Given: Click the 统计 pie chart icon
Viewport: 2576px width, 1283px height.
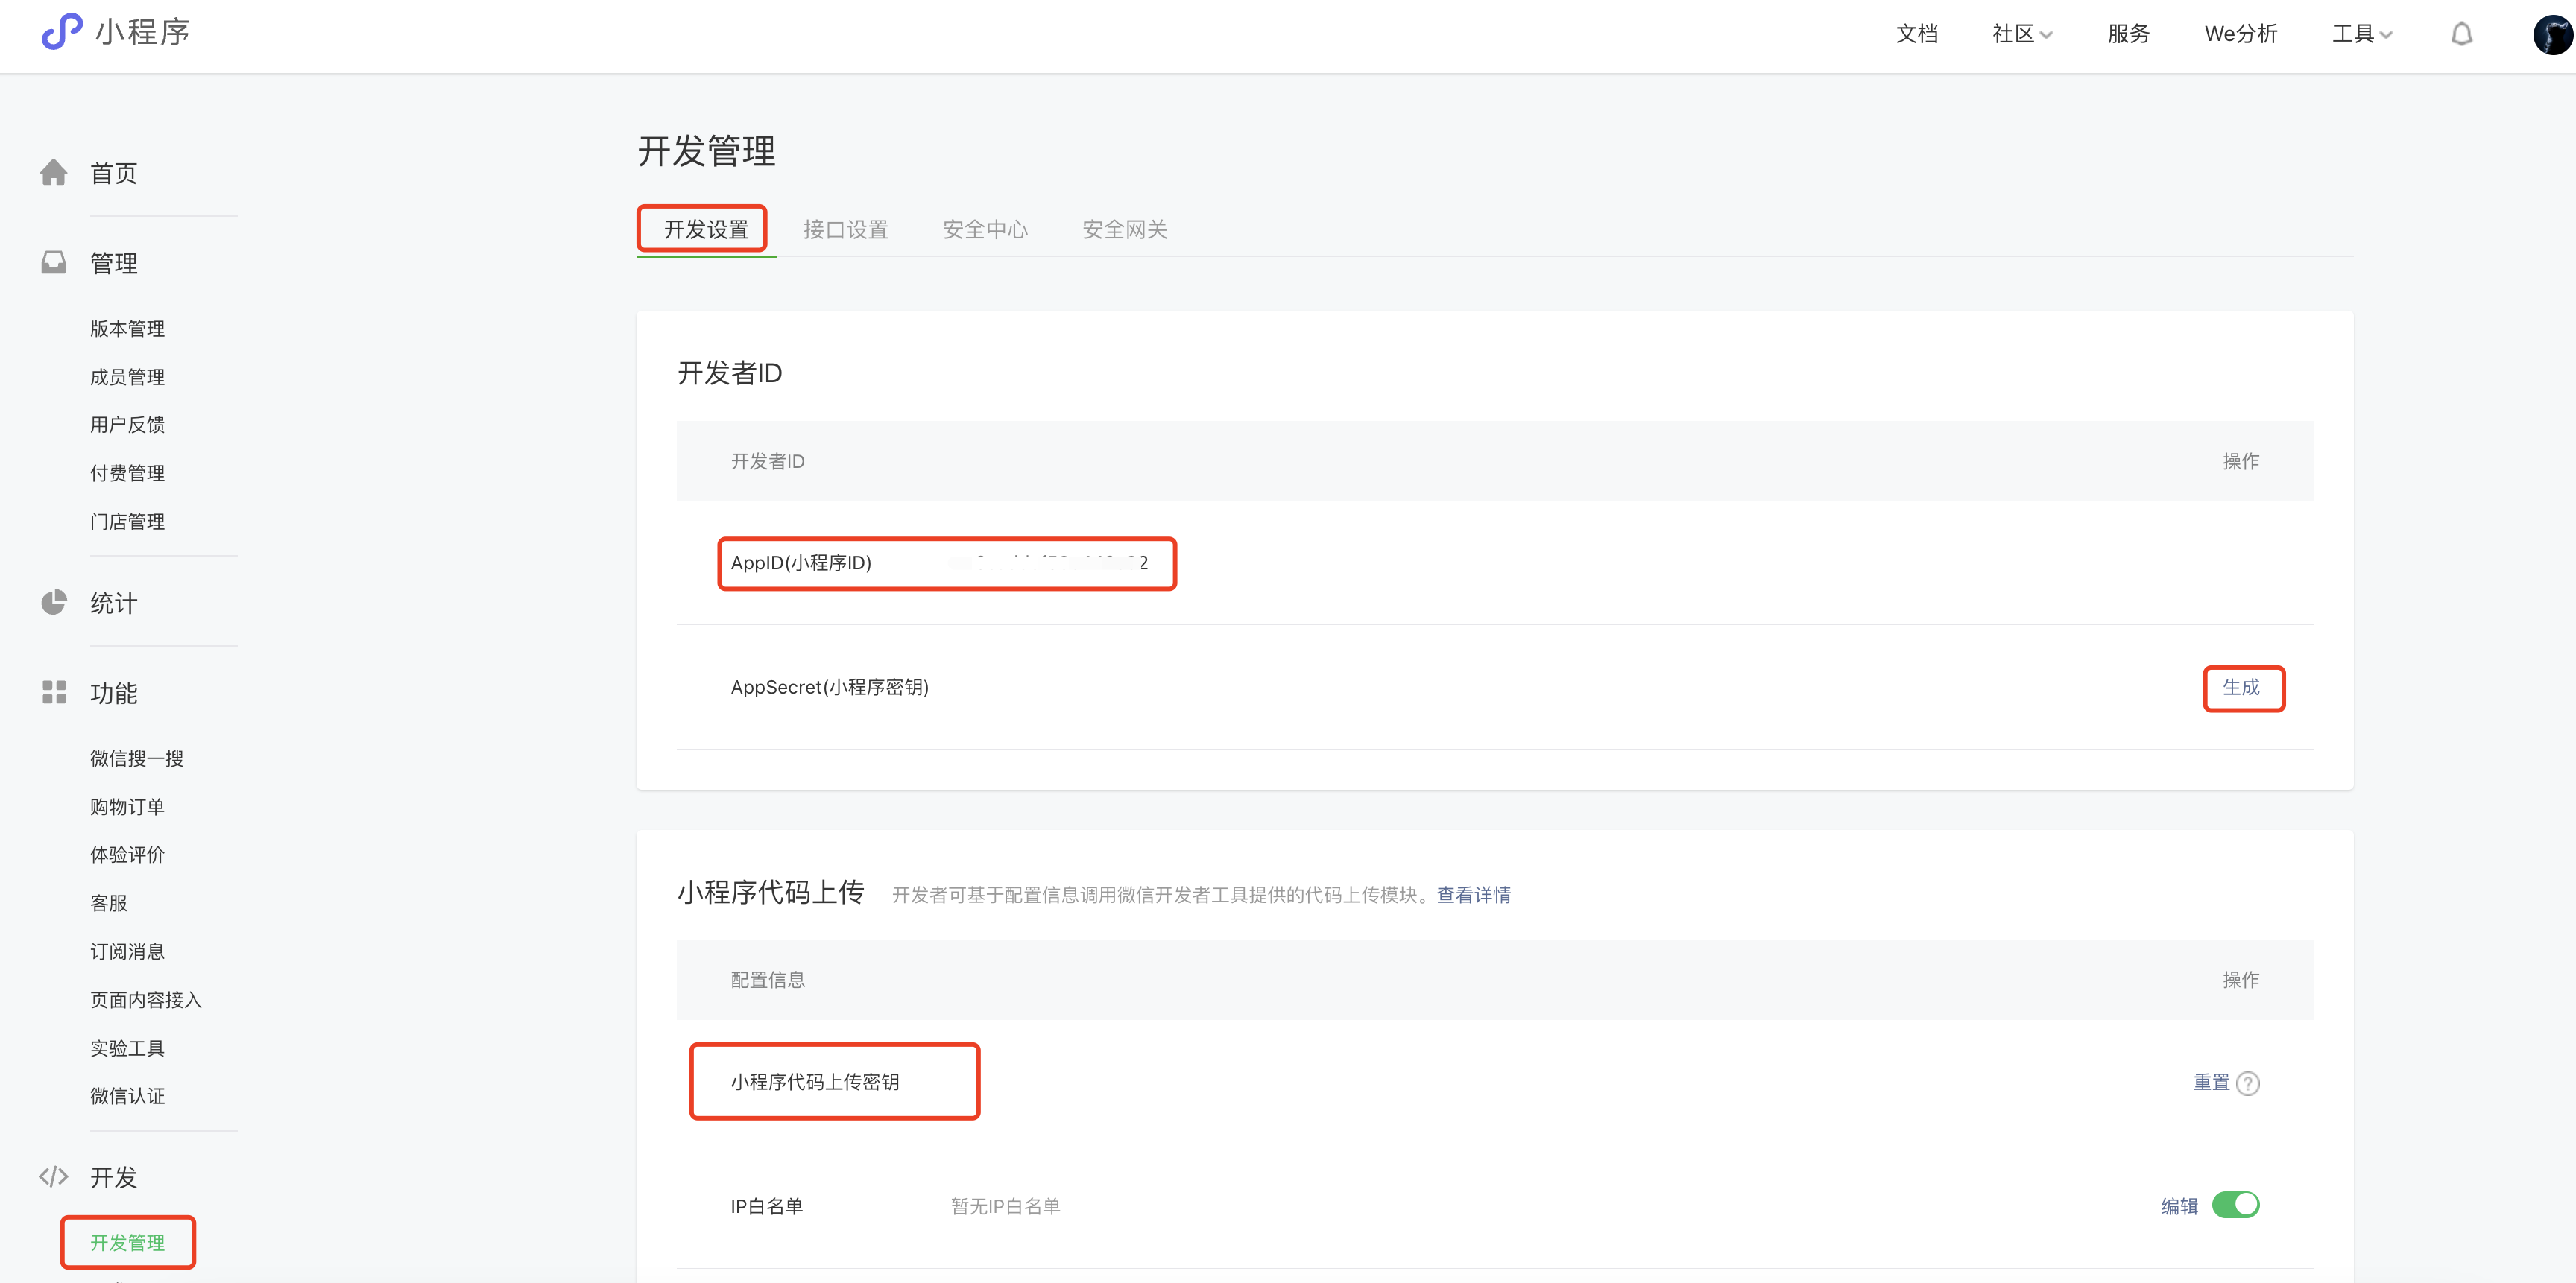Looking at the screenshot, I should [54, 603].
